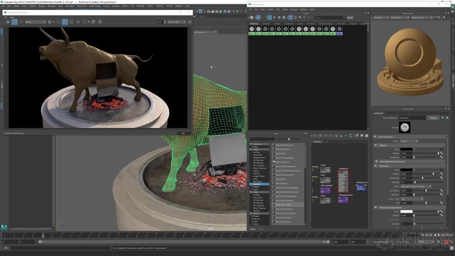Click the first round icon in Hypershade browser toolbar
455x256 pixels.
point(252,17)
